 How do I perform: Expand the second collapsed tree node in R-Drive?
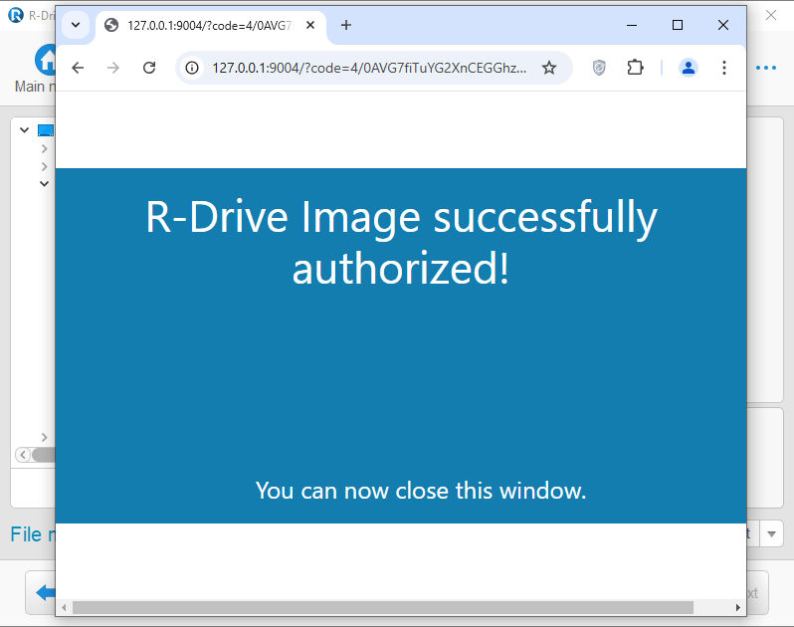tap(44, 166)
